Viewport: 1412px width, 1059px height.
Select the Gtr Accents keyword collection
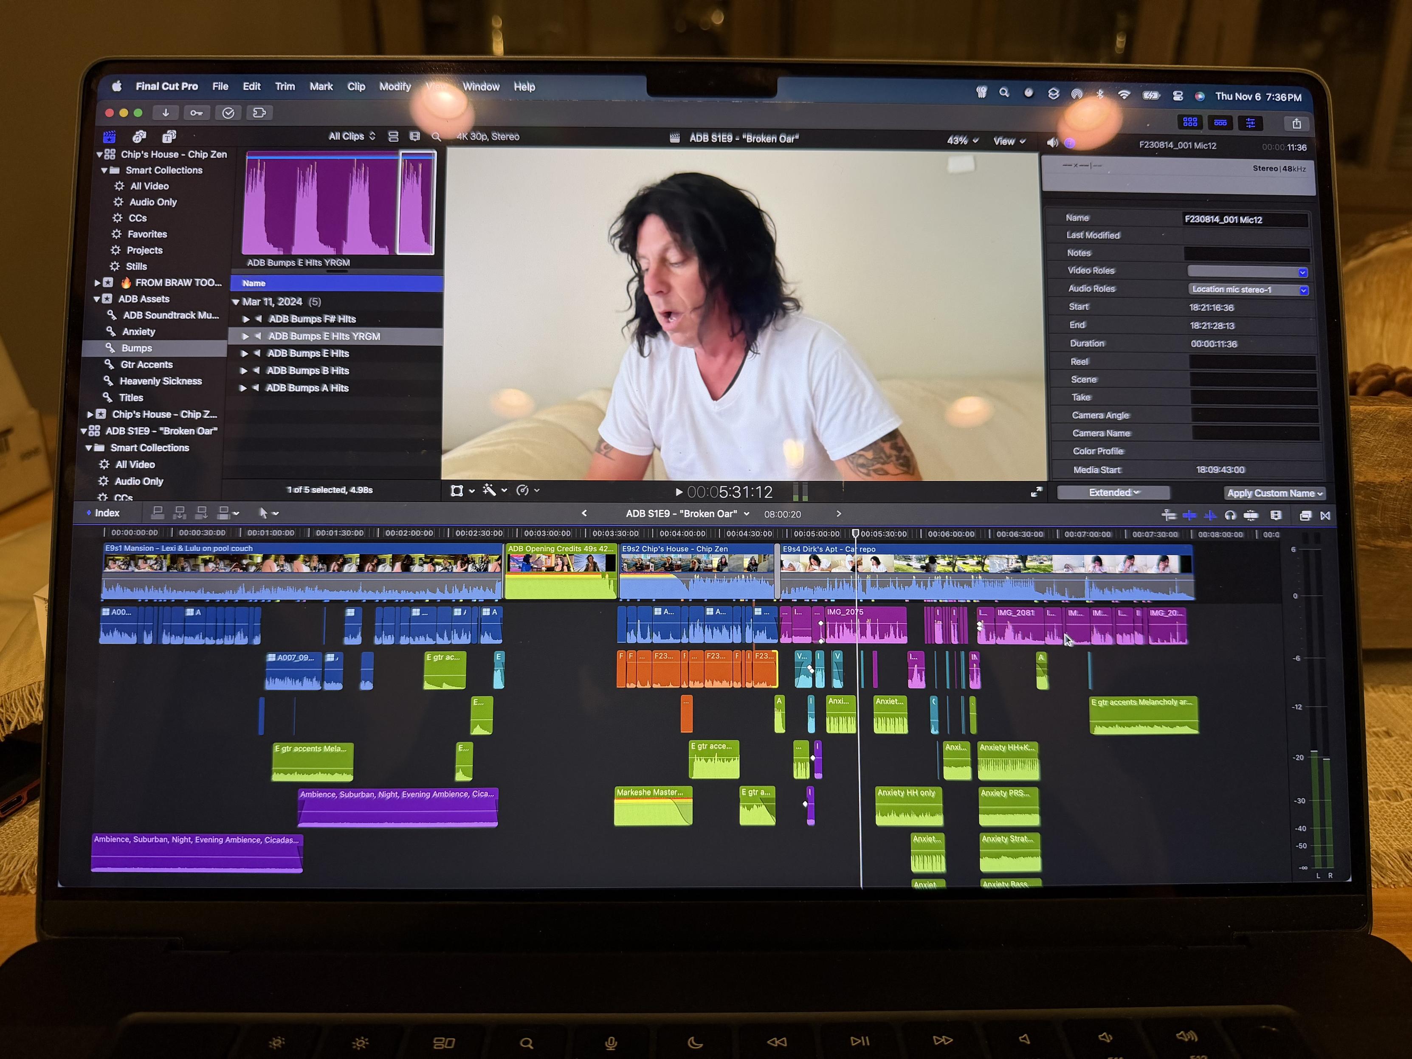[146, 364]
